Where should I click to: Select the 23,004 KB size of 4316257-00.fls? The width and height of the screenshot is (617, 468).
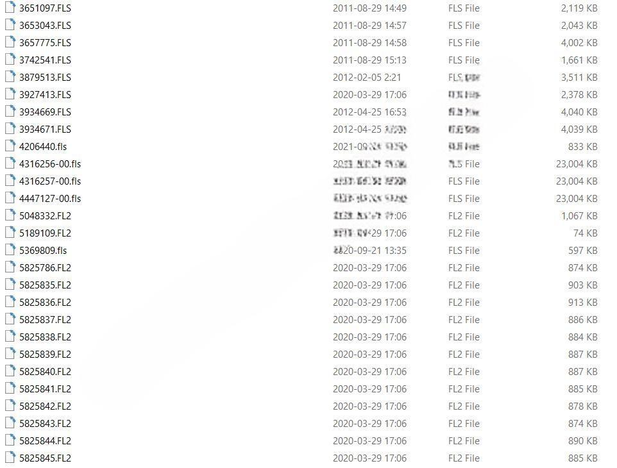click(x=577, y=181)
